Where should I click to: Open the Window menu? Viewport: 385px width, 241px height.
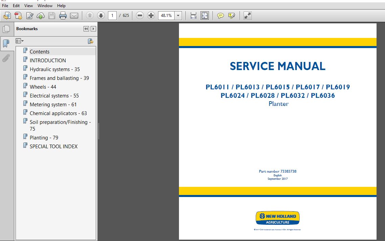click(x=45, y=6)
